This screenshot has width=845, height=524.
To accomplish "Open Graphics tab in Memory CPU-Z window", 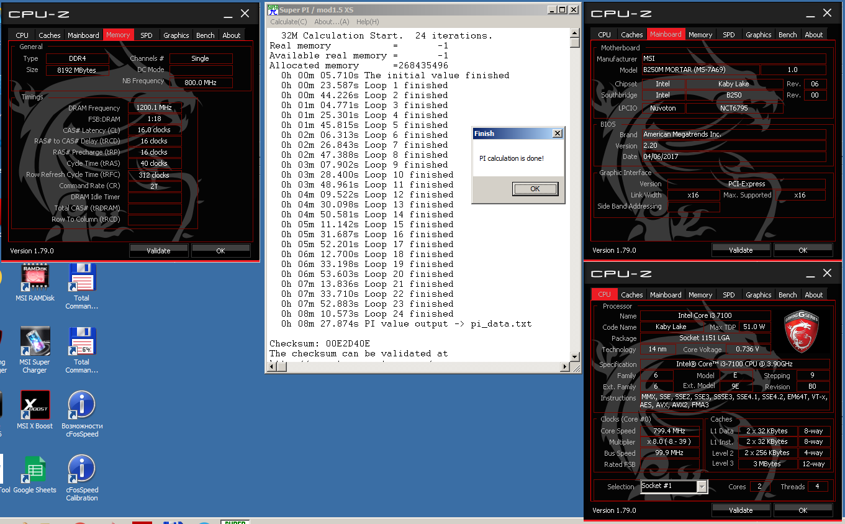I will coord(176,35).
